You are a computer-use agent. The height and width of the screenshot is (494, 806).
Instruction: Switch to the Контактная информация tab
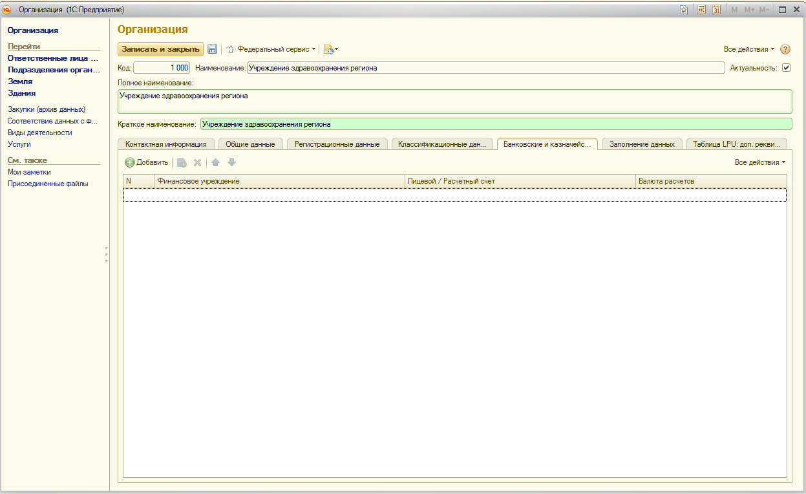(x=165, y=144)
